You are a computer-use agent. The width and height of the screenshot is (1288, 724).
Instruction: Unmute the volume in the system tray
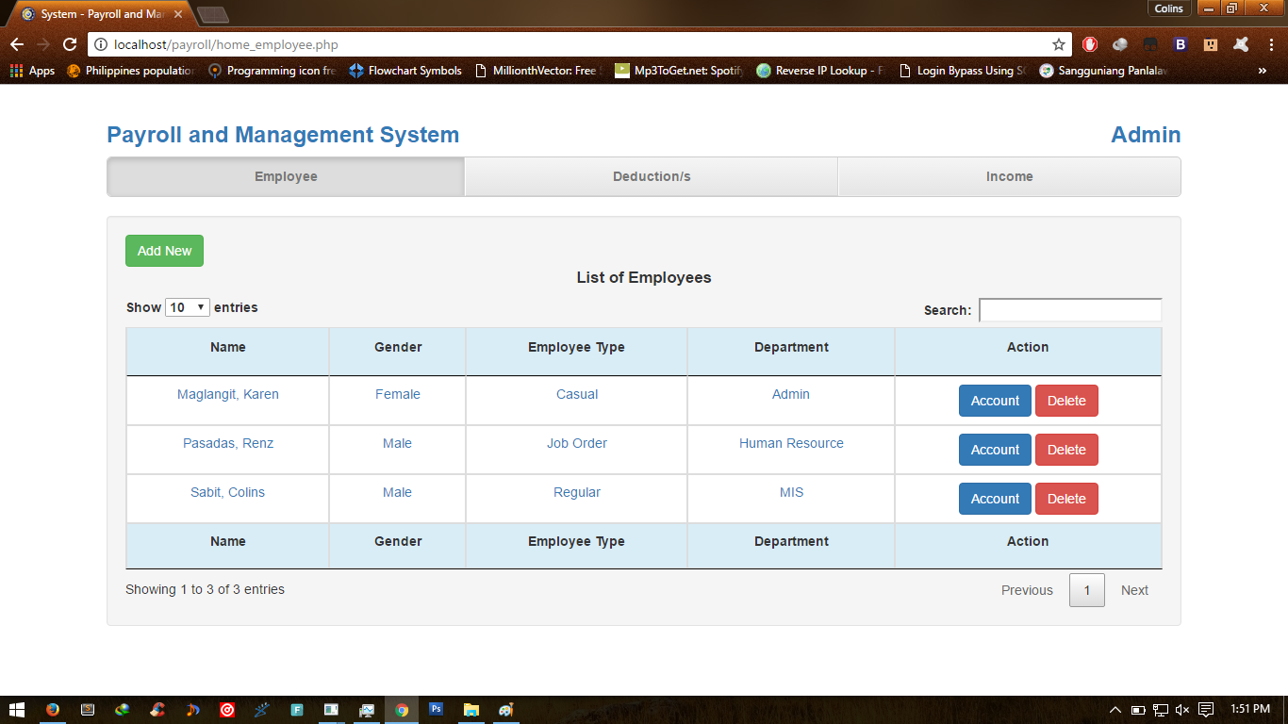click(x=1181, y=710)
